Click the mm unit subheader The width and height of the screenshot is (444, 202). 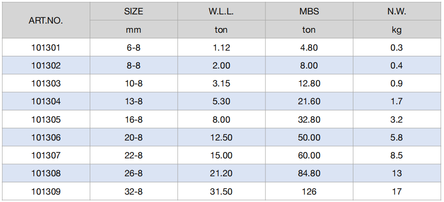(133, 30)
